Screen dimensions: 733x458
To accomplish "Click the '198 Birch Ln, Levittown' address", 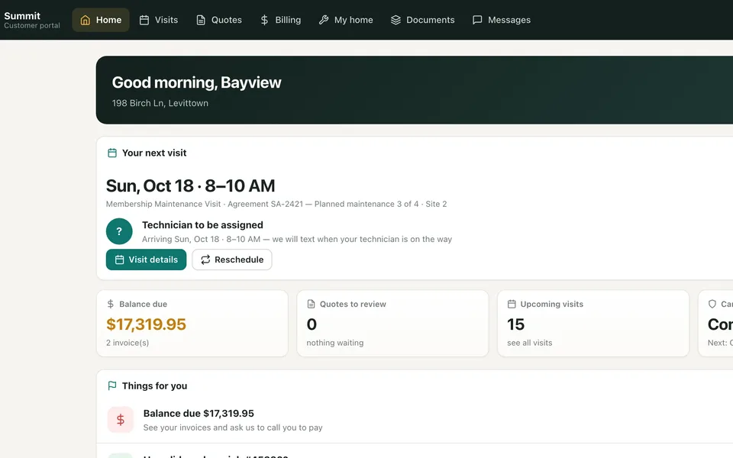I will [x=160, y=103].
